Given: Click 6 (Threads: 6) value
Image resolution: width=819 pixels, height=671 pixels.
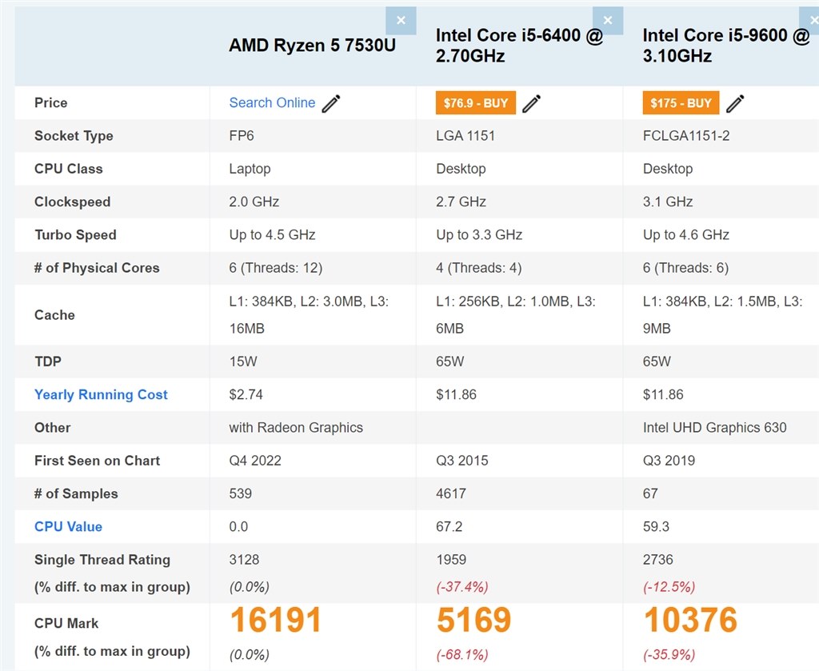Looking at the screenshot, I should [x=685, y=268].
